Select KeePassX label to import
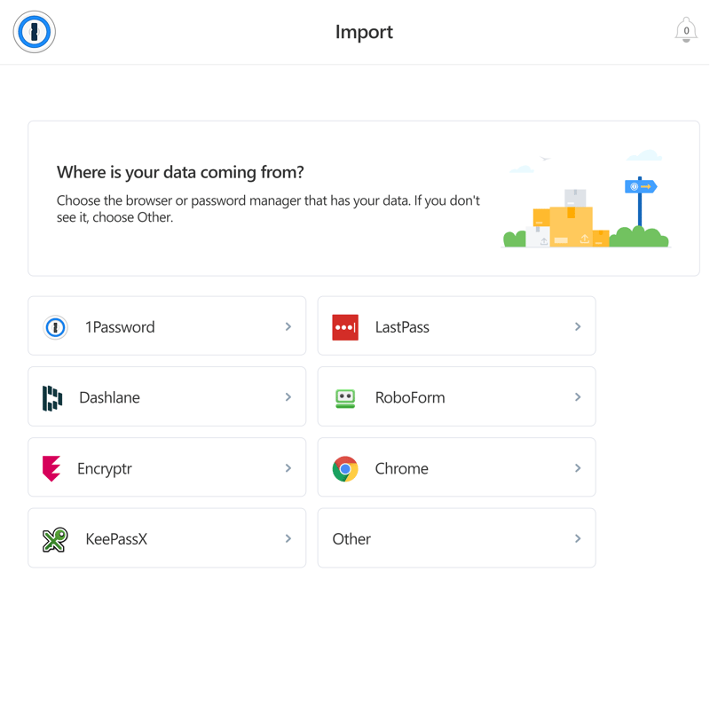710x705 pixels. (x=116, y=539)
